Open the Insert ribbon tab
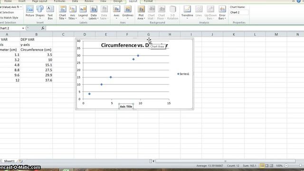Screen dimensions: 304x171 click(22, 1)
